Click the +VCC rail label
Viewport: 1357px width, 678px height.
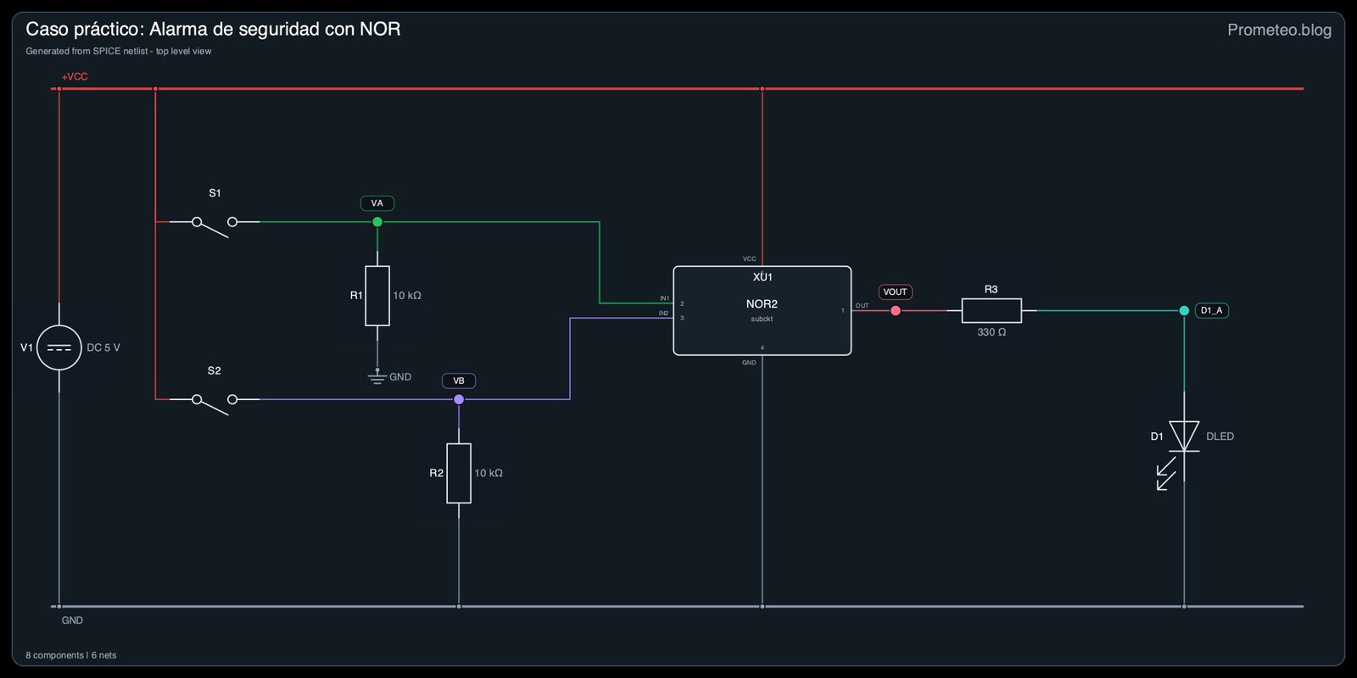(75, 76)
